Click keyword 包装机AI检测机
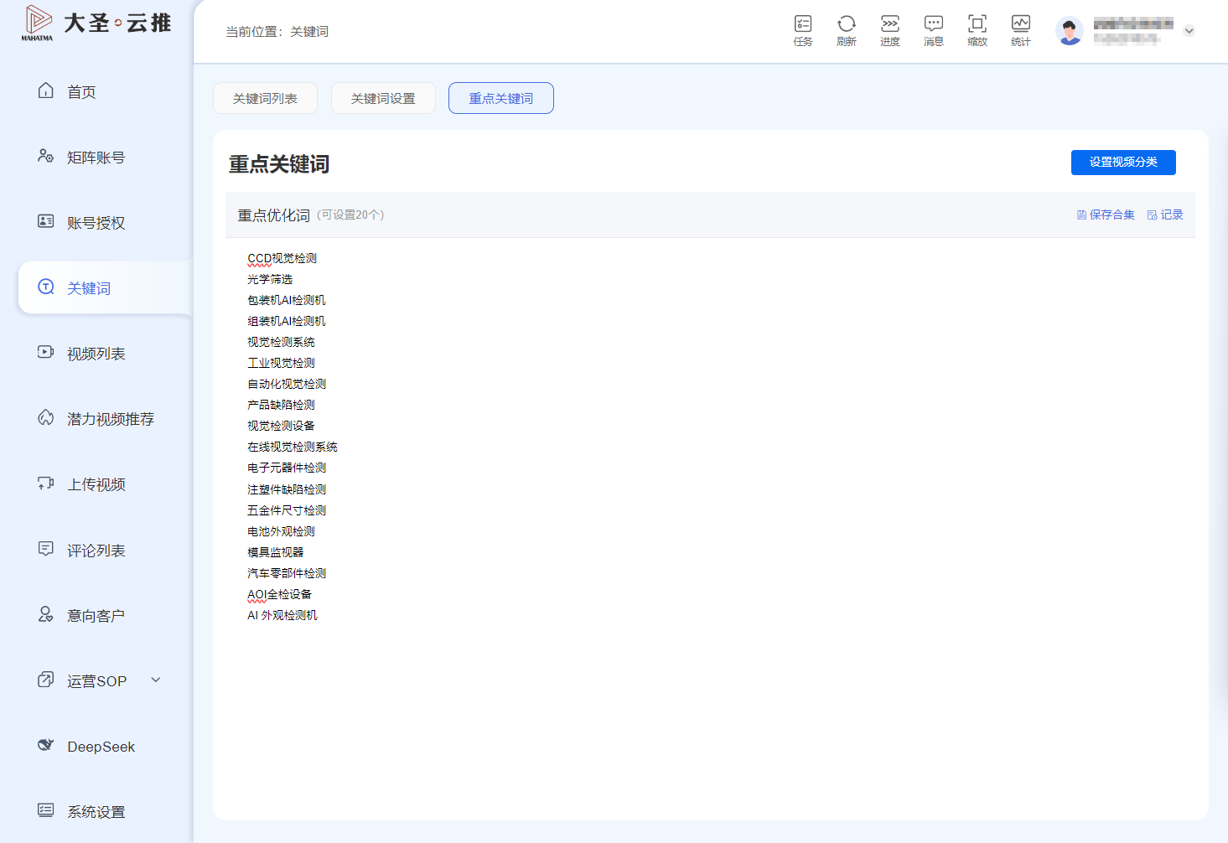Screen dimensions: 1228x843 coord(287,300)
